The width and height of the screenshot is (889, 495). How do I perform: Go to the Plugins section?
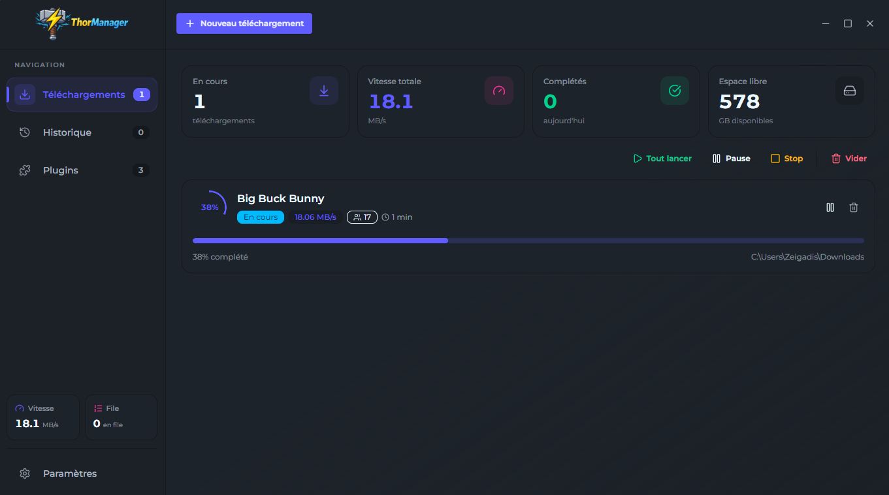tap(82, 170)
